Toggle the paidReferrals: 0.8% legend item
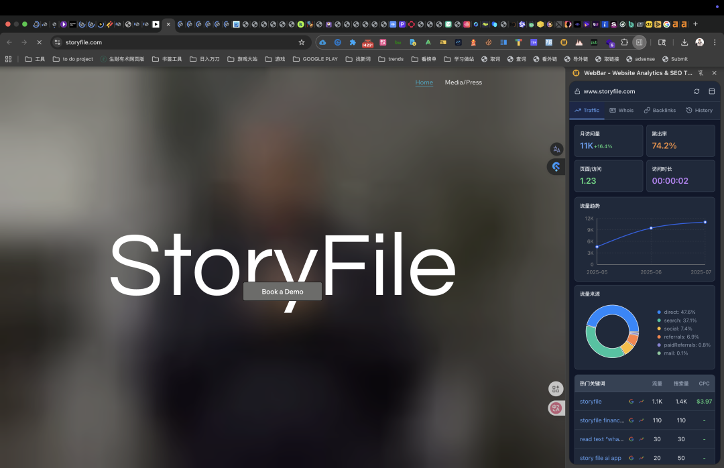 click(x=684, y=345)
